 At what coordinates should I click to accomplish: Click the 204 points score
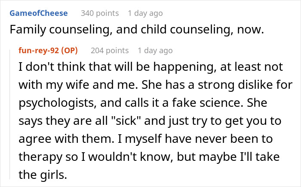coord(110,51)
